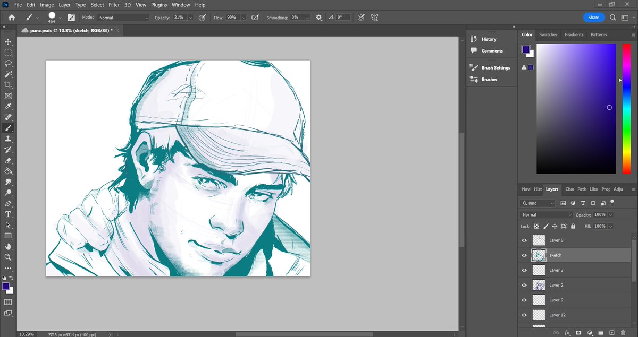Select the Frame tool
638x337 pixels.
coord(8,96)
